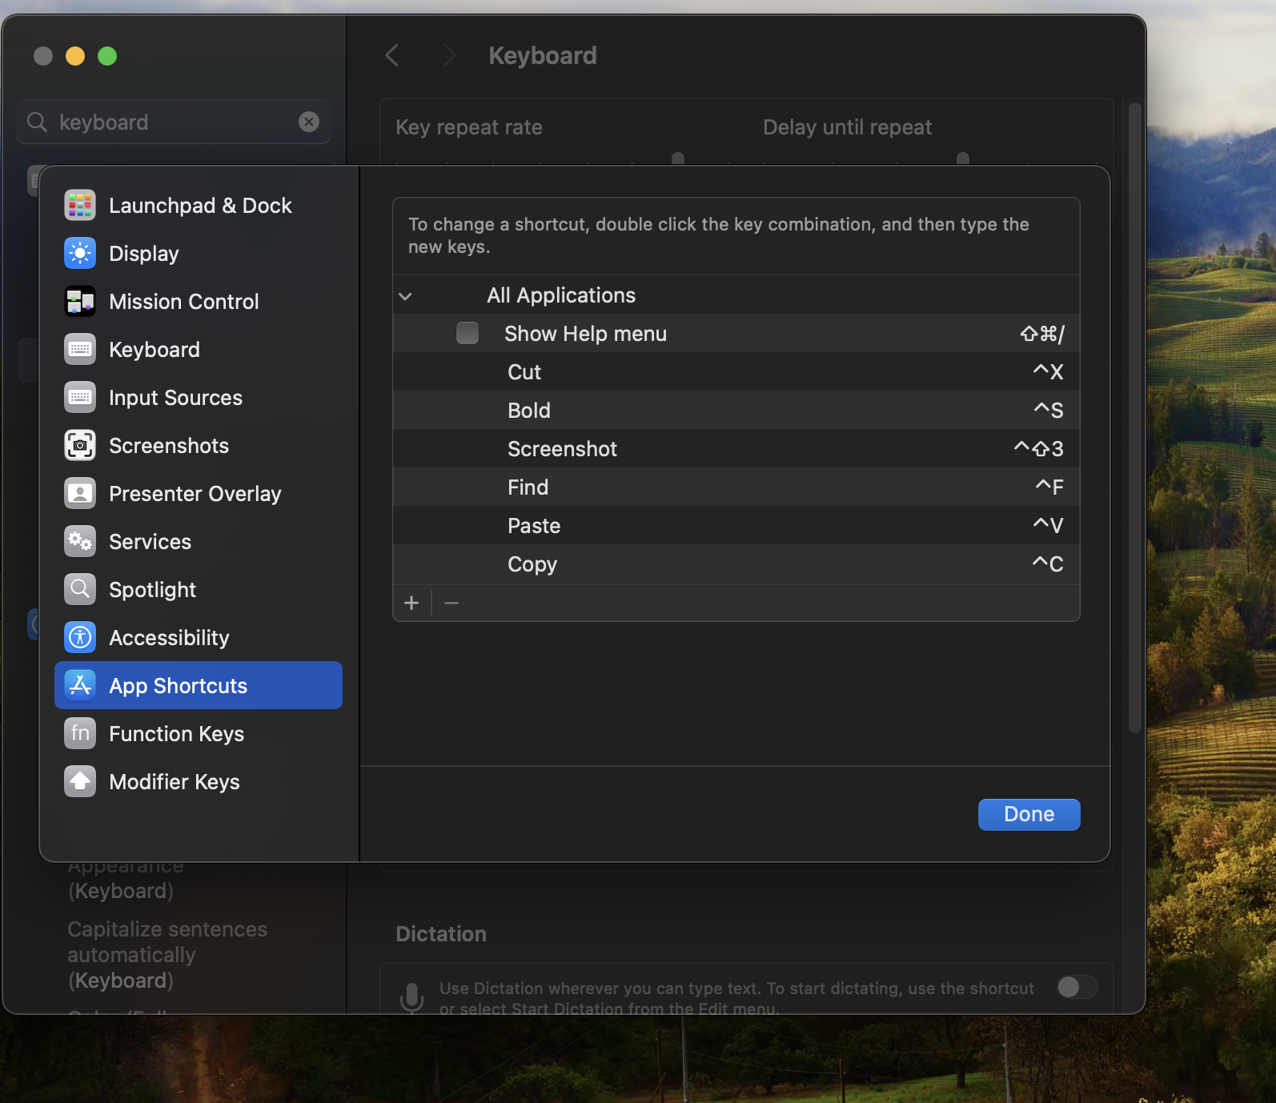Click the Services gears icon

[80, 541]
